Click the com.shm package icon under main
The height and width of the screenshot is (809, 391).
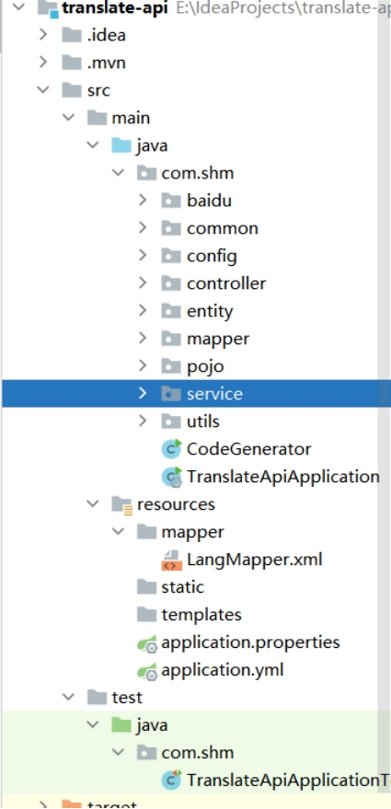click(x=147, y=173)
